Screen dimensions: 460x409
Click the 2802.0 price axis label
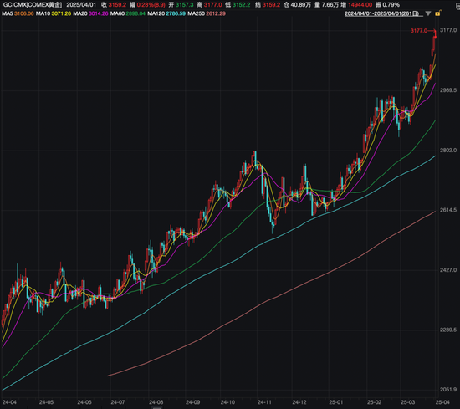(448, 151)
